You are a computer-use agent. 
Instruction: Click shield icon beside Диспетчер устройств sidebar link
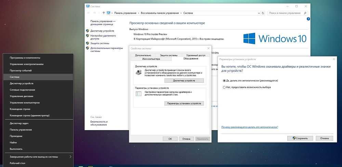click(88, 31)
